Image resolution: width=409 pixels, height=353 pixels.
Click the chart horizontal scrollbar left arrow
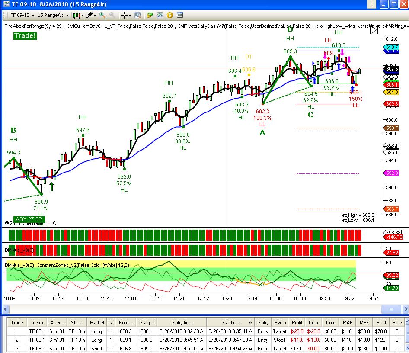click(6, 309)
